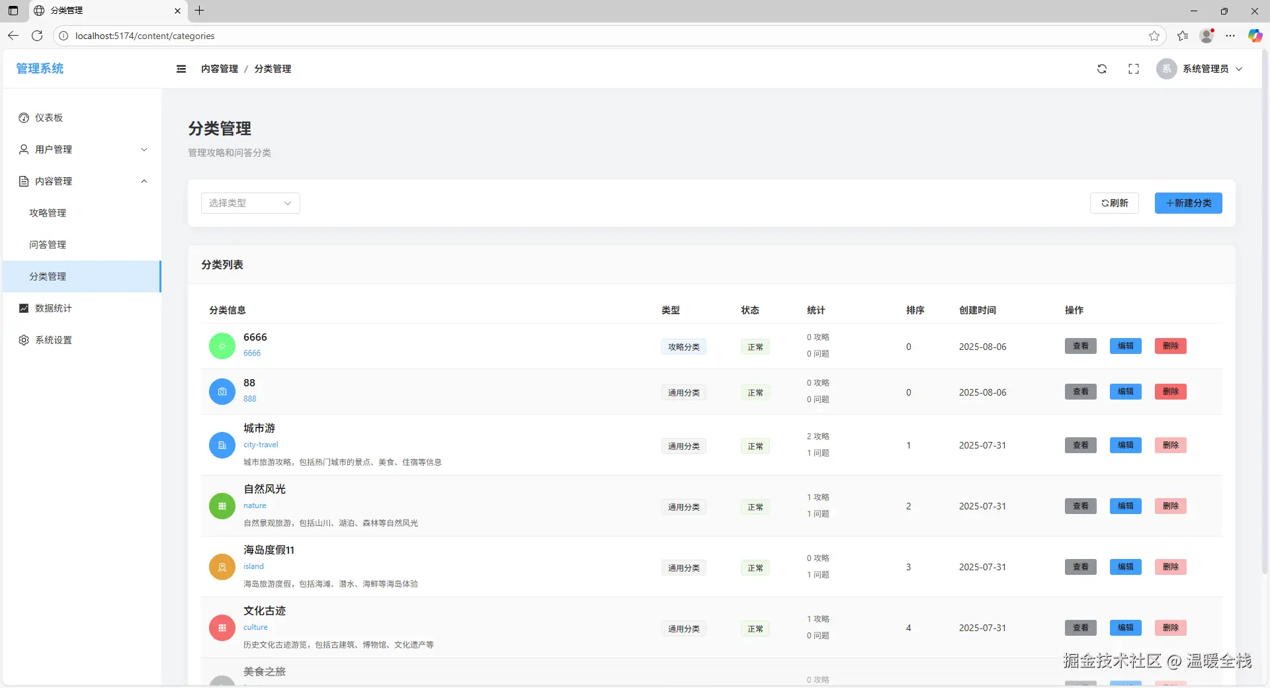
Task: Click the 内容管理 breadcrumb link
Action: 220,69
